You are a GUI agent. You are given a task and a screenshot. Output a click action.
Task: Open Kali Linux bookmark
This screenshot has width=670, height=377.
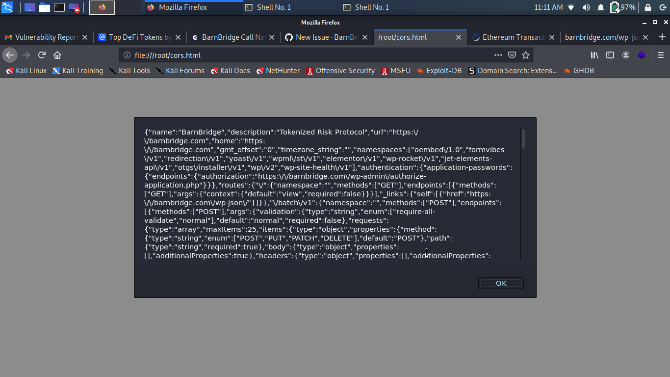click(x=26, y=71)
